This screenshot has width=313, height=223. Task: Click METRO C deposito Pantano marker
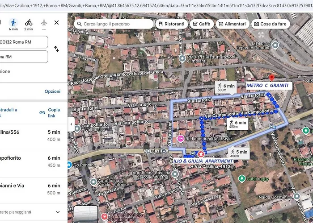[275, 45]
